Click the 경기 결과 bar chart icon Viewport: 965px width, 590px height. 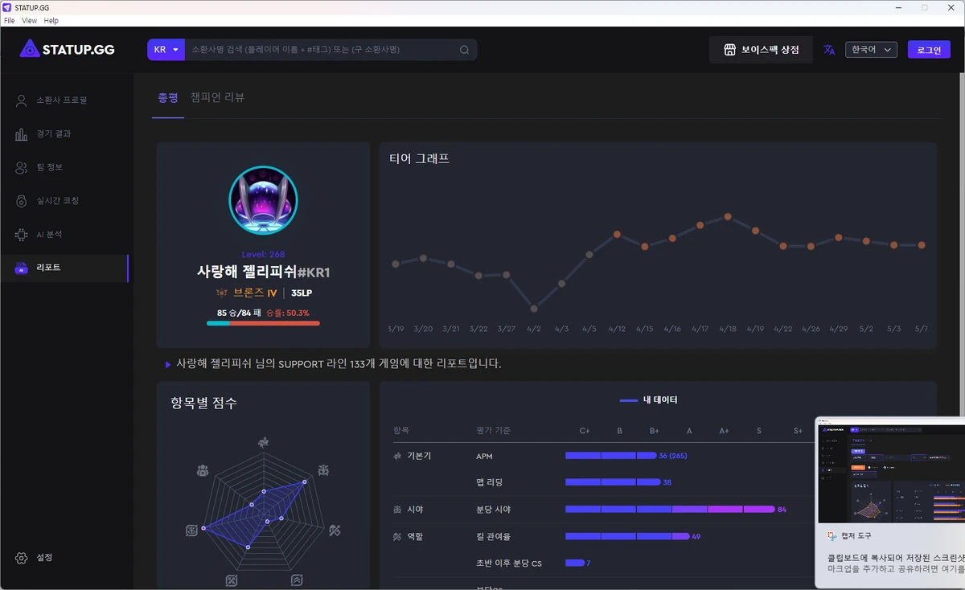pos(22,134)
